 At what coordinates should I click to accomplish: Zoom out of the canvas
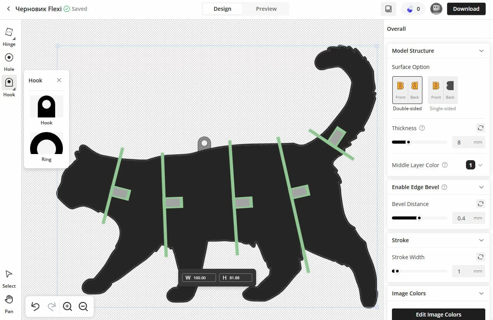coord(83,307)
